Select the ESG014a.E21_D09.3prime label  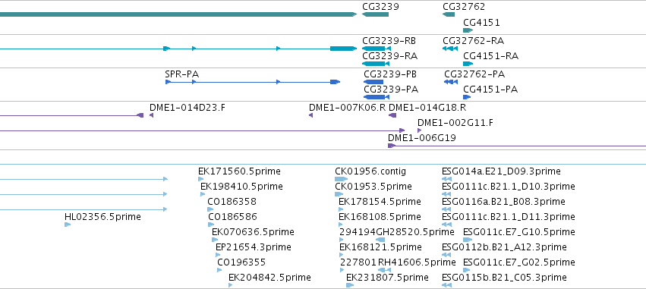point(501,171)
